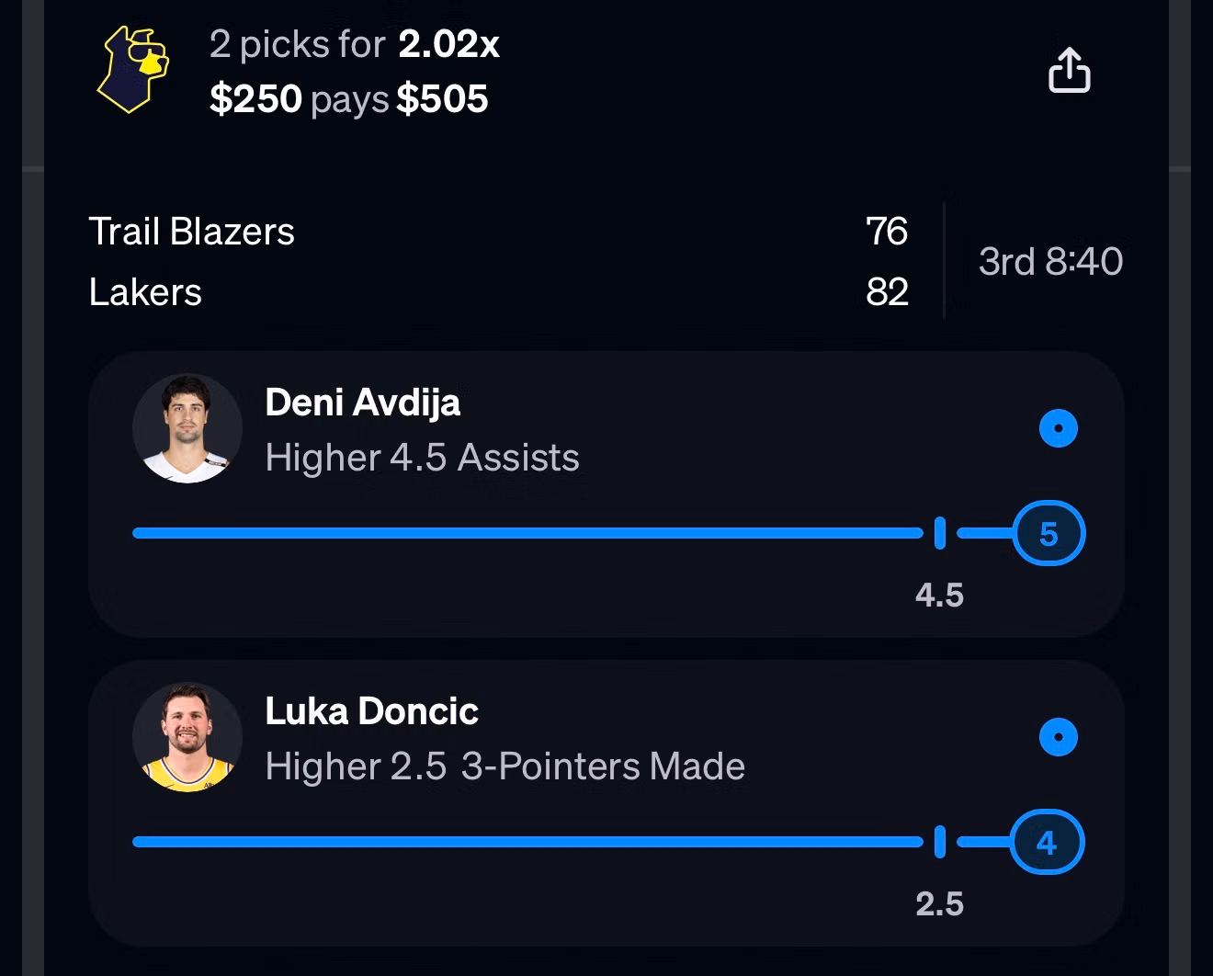Click the Avdija assists progress bar
The height and width of the screenshot is (976, 1213).
click(x=527, y=533)
